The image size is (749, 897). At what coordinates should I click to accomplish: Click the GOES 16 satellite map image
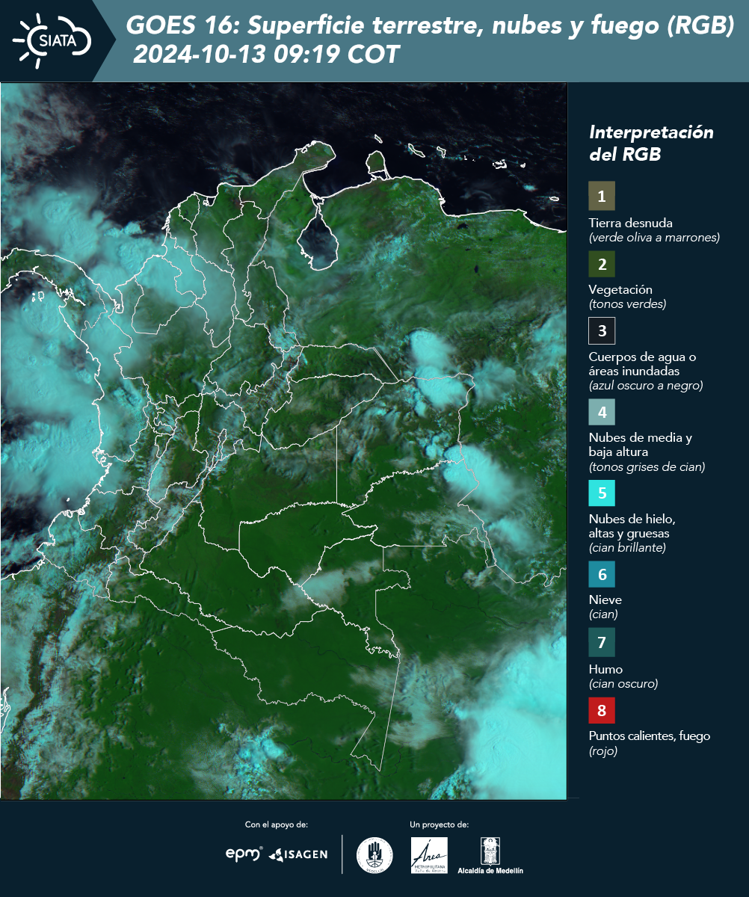point(284,440)
